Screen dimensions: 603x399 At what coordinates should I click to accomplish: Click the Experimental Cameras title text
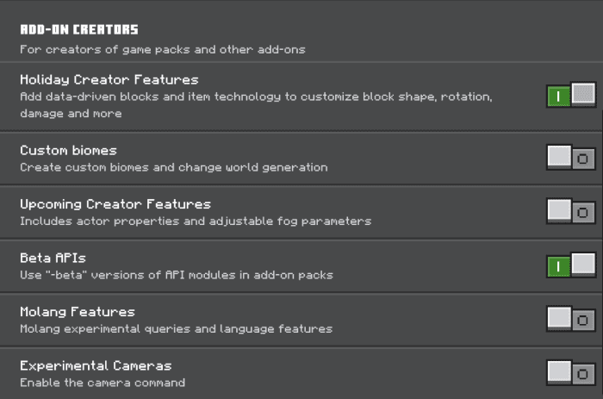point(96,366)
